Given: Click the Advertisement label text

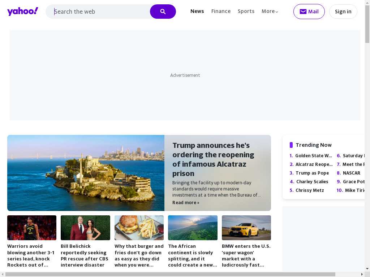Looking at the screenshot, I should pyautogui.click(x=185, y=75).
